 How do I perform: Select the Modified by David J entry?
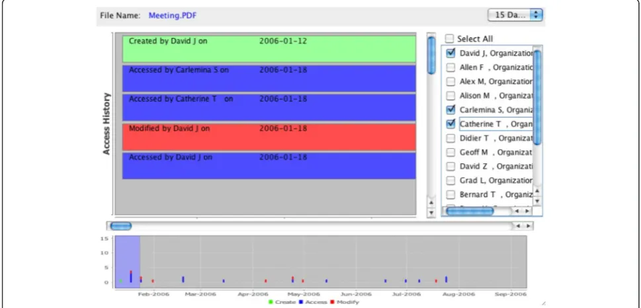269,137
